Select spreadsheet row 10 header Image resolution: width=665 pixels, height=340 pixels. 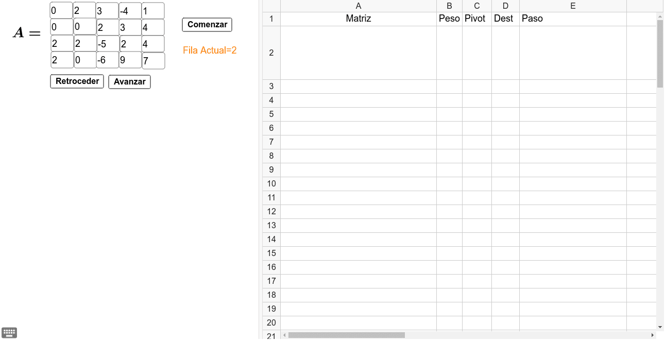[x=271, y=184]
